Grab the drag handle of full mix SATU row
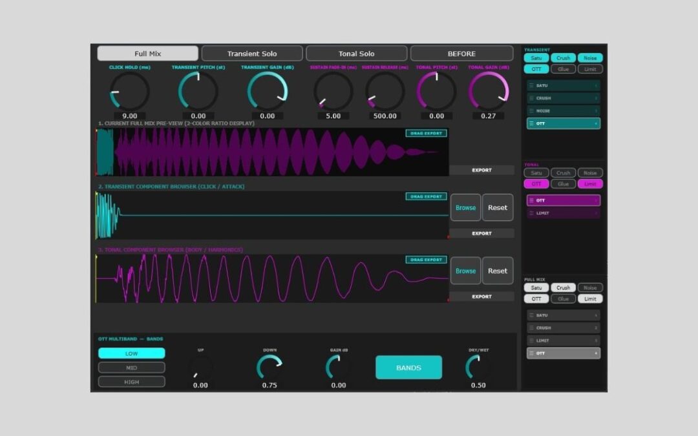This screenshot has width=698, height=436. [531, 315]
